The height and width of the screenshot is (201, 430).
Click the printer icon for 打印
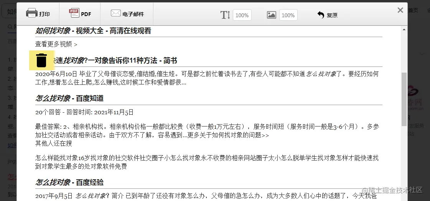32,13
